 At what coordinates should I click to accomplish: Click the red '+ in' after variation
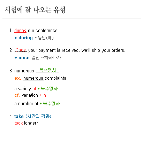[43, 95]
